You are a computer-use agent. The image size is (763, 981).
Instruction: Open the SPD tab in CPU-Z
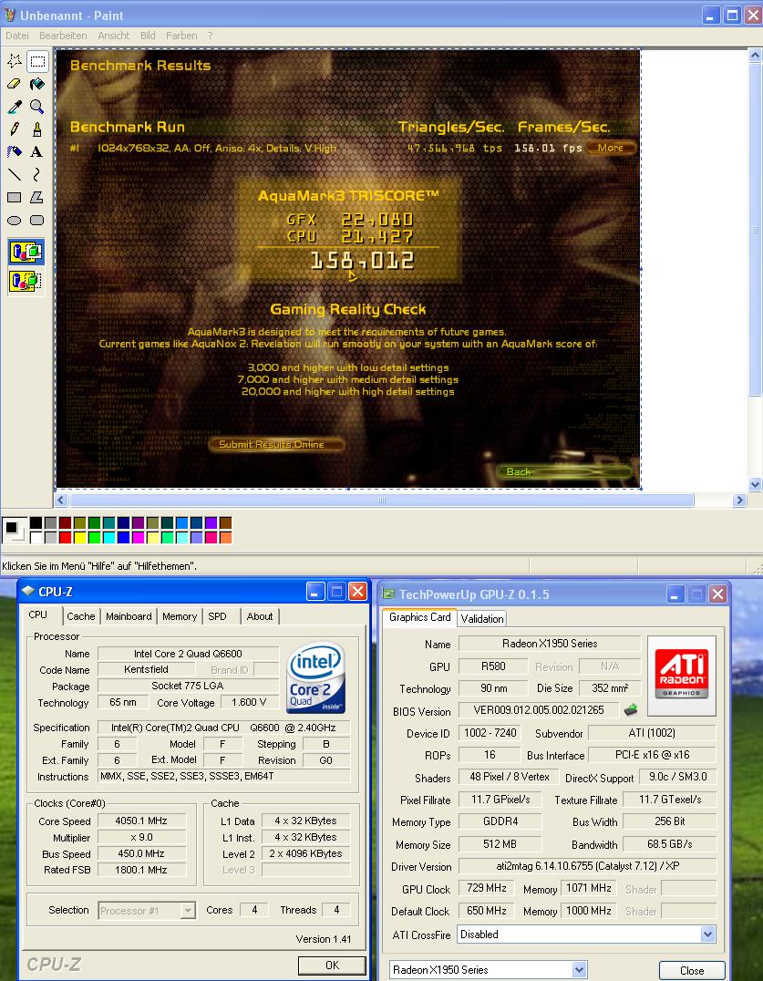point(218,616)
